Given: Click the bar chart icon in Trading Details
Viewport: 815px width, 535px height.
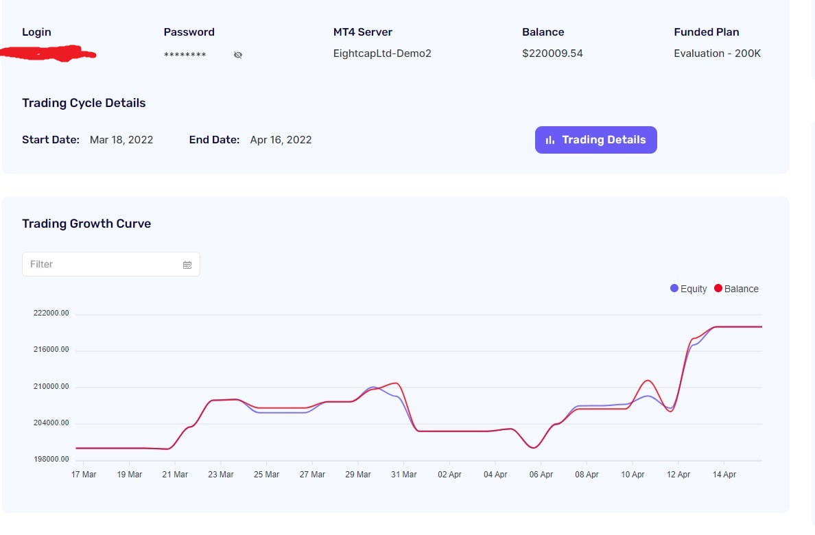Looking at the screenshot, I should 550,140.
